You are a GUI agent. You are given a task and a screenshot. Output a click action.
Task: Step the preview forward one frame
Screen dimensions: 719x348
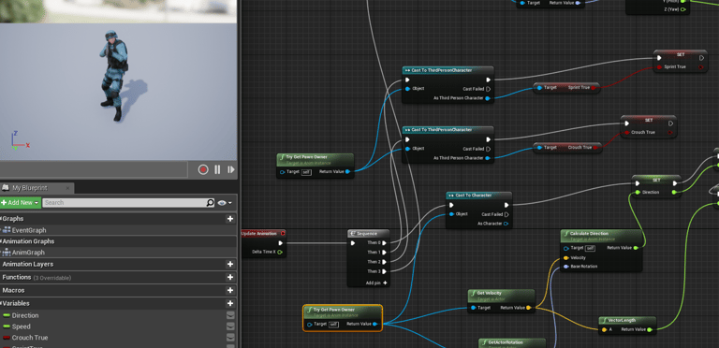click(230, 169)
